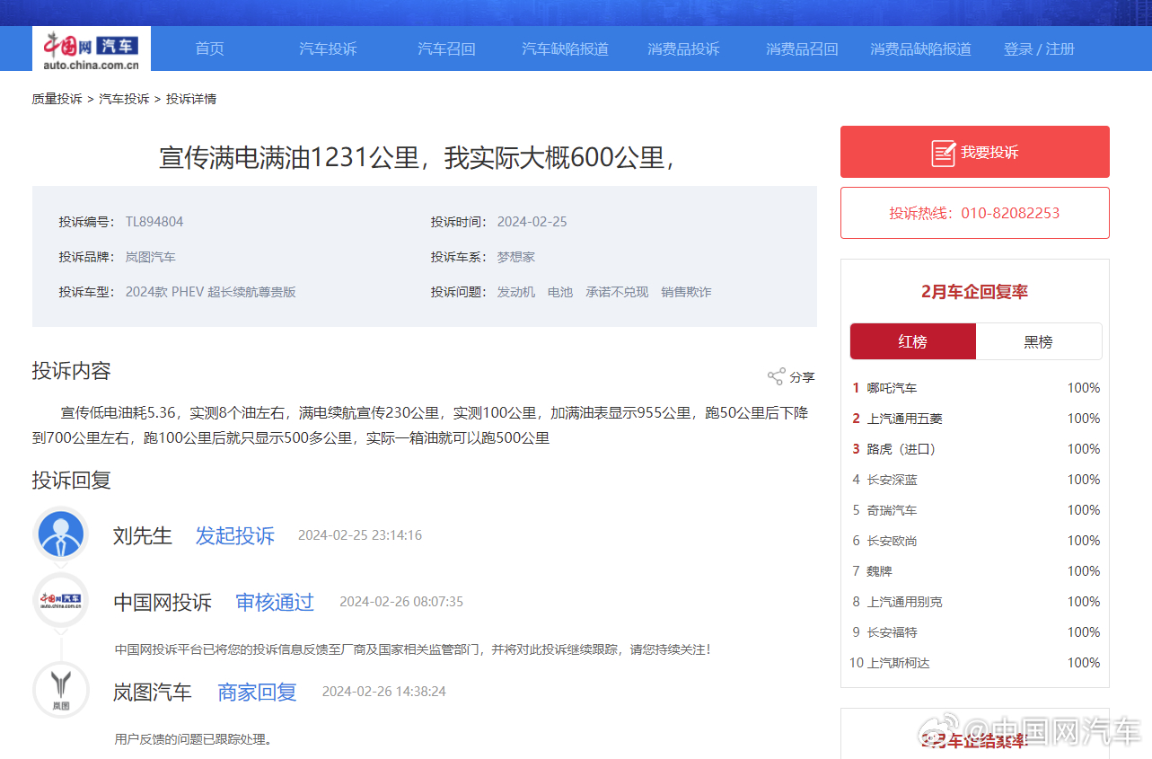
Task: Click complaint number TL894804
Action: tap(154, 222)
